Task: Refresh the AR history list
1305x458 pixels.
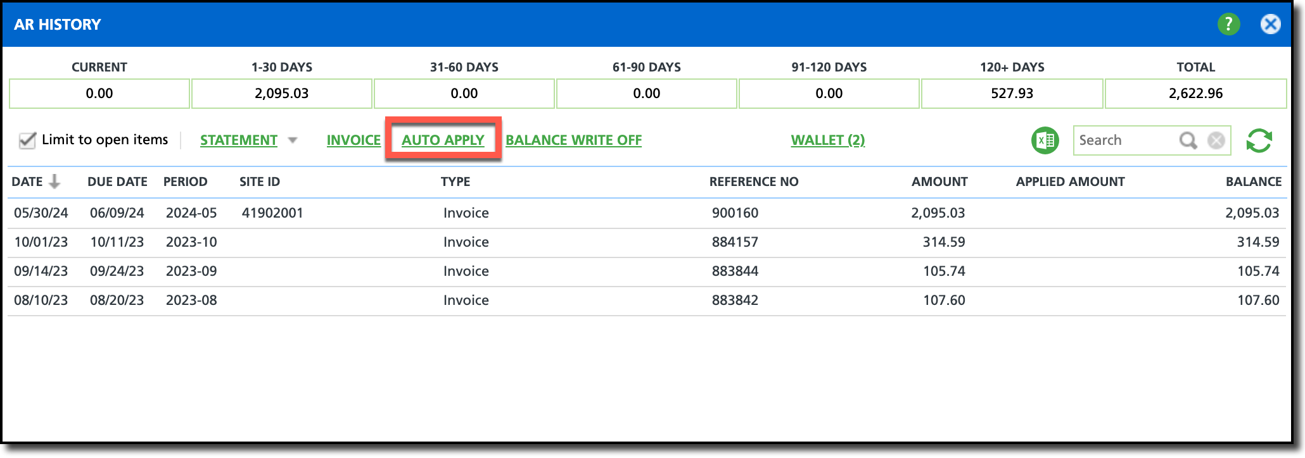Action: coord(1259,140)
